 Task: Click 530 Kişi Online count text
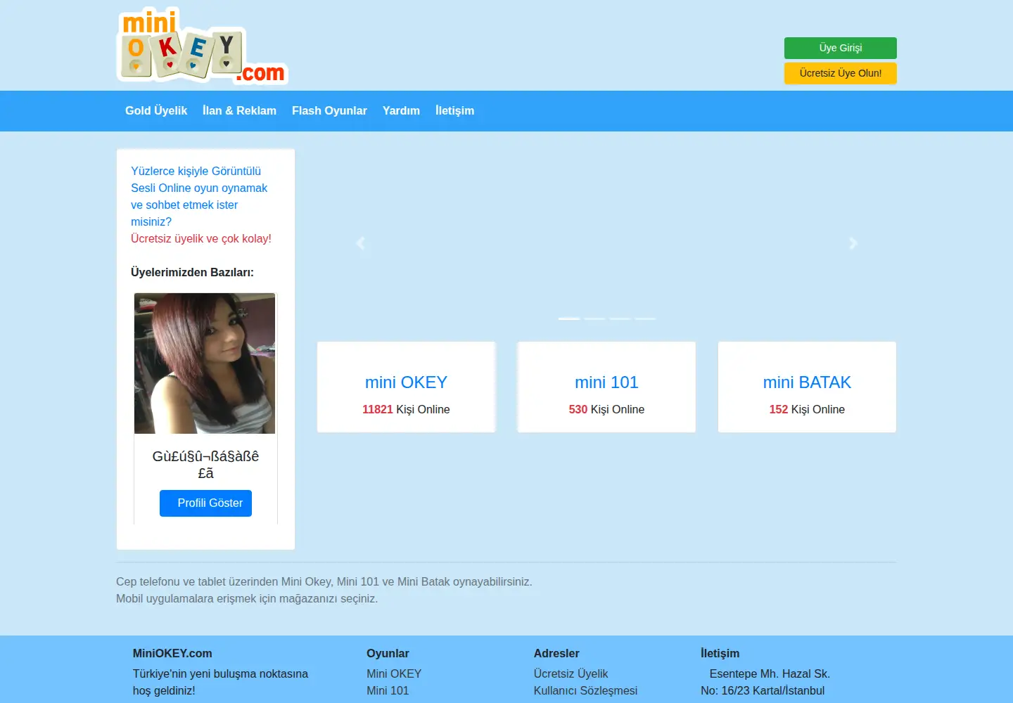[606, 409]
